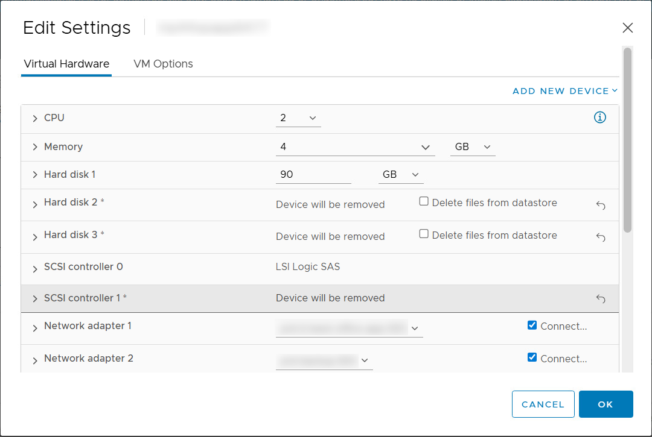Viewport: 652px width, 437px height.
Task: Revert the SCSI controller 1 removal
Action: tap(600, 298)
